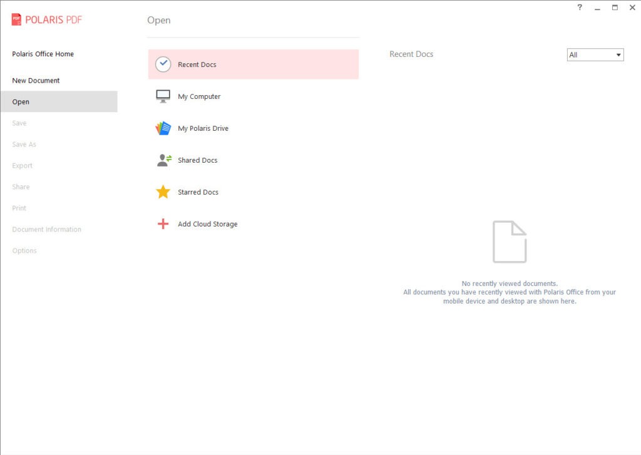This screenshot has height=455, width=641.
Task: Select New Document in sidebar
Action: click(36, 81)
